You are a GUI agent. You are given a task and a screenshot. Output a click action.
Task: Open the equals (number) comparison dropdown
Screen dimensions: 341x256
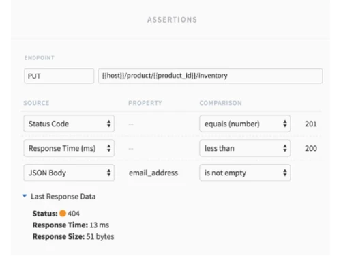tap(245, 124)
